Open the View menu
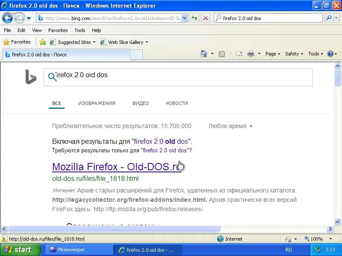Screen dimensions: 342x256 [37, 30]
